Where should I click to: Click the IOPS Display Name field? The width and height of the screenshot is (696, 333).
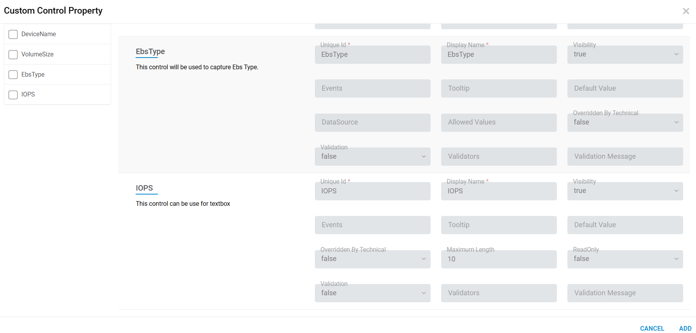point(498,191)
